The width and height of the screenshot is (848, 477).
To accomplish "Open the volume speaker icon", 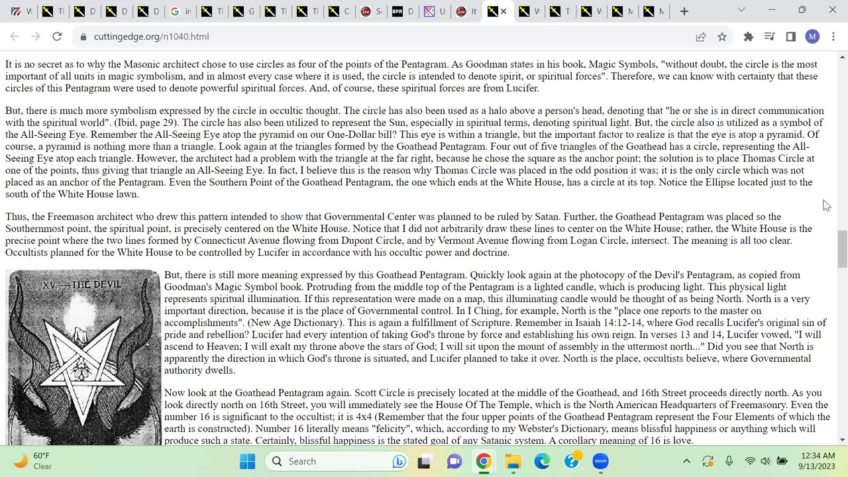I will pos(765,461).
